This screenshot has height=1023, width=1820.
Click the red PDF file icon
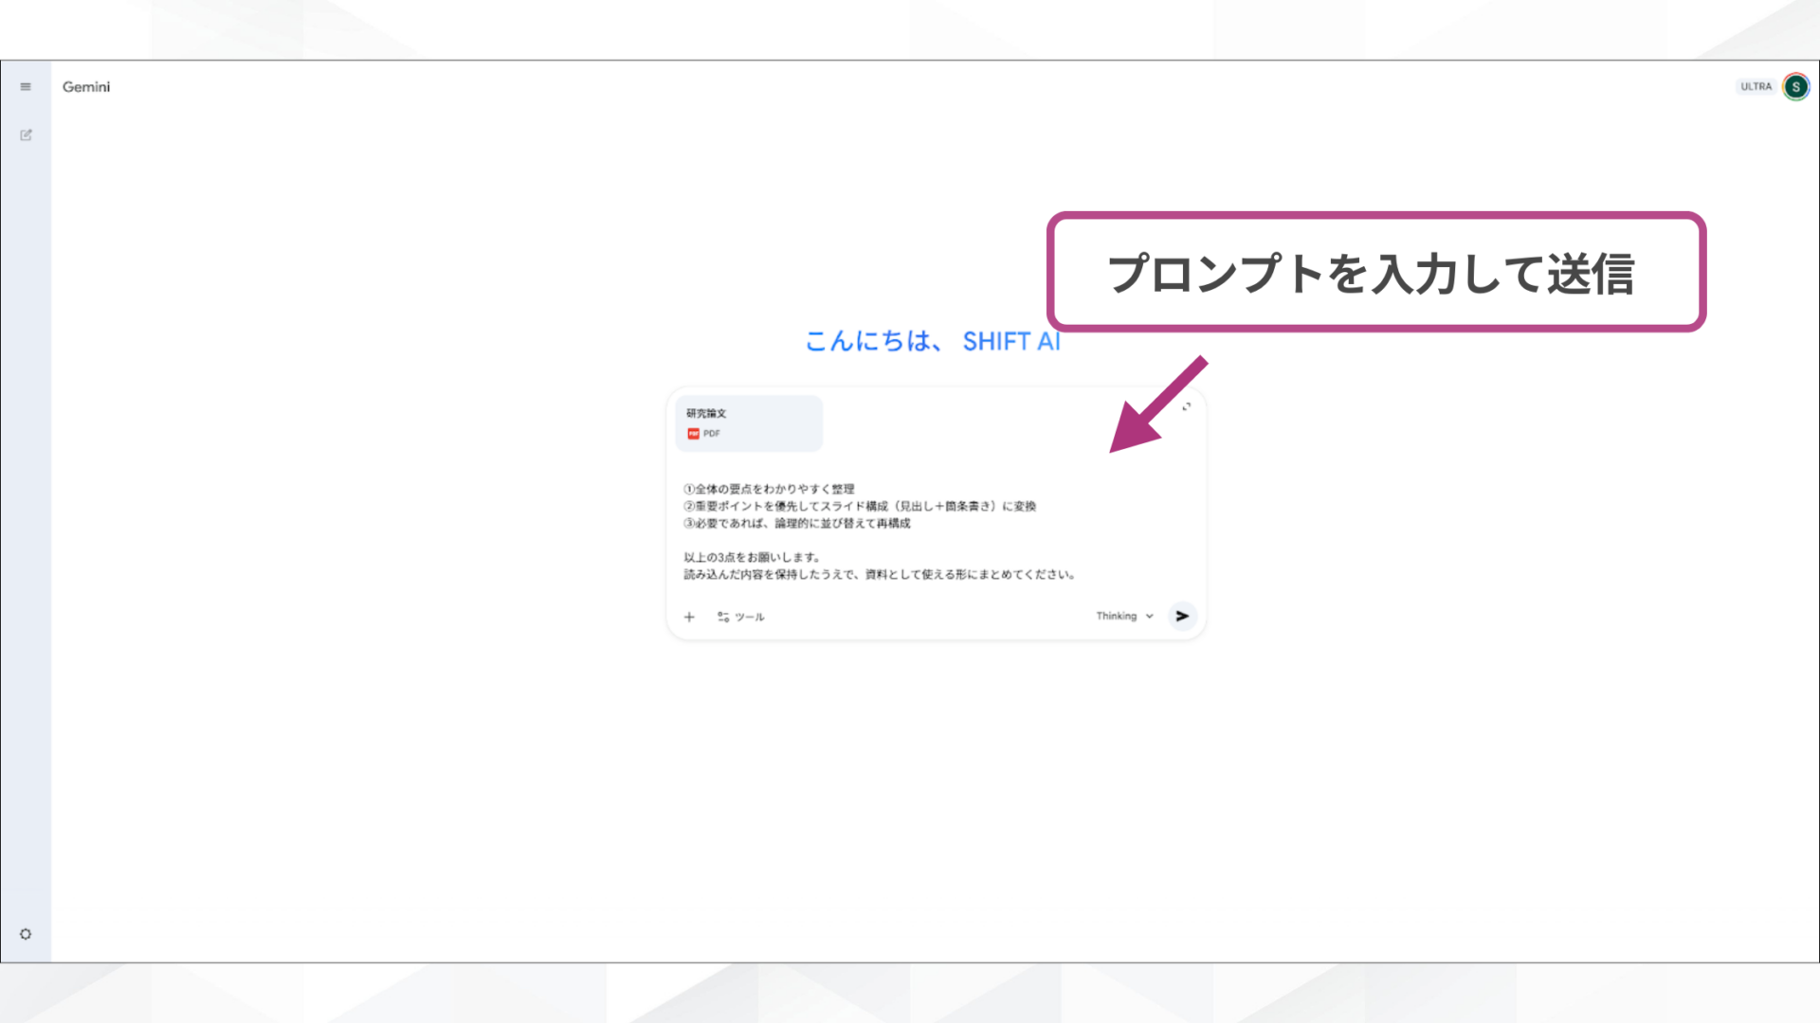tap(694, 433)
